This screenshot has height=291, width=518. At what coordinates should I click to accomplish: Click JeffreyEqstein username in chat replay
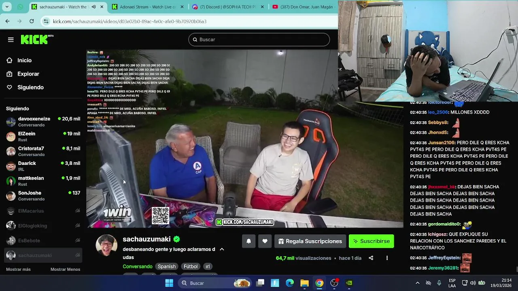[x=444, y=258]
